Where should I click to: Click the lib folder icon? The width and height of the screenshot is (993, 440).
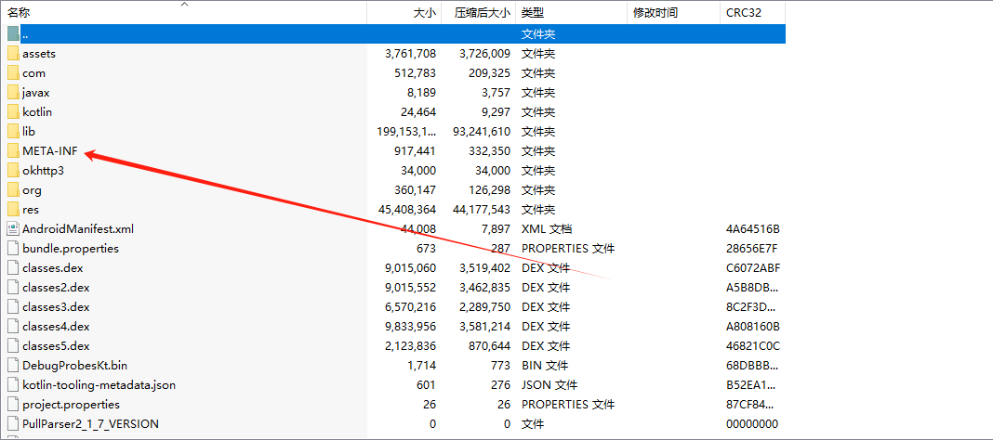13,132
